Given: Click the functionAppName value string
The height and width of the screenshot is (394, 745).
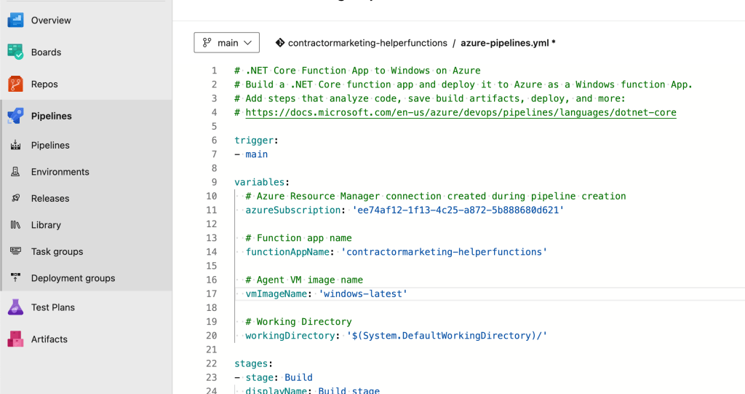Looking at the screenshot, I should point(445,252).
